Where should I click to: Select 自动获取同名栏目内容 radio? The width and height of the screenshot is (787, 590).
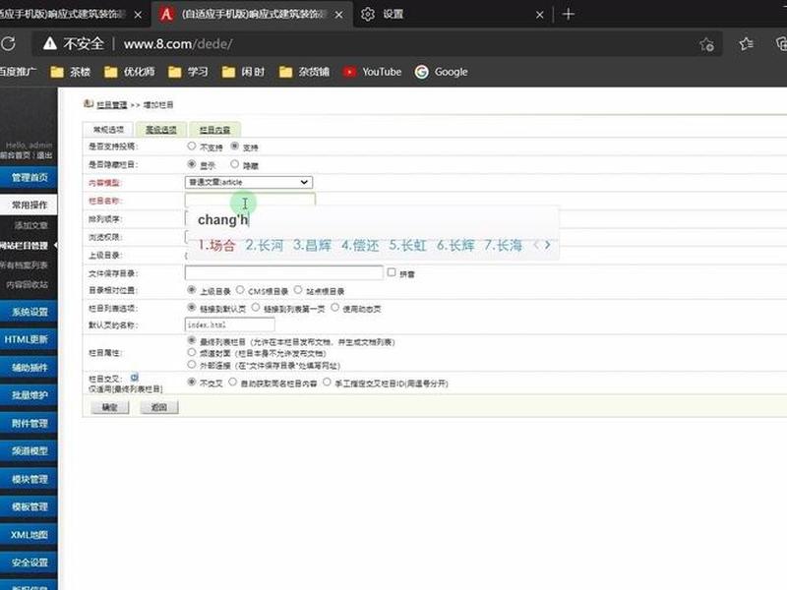pos(232,383)
